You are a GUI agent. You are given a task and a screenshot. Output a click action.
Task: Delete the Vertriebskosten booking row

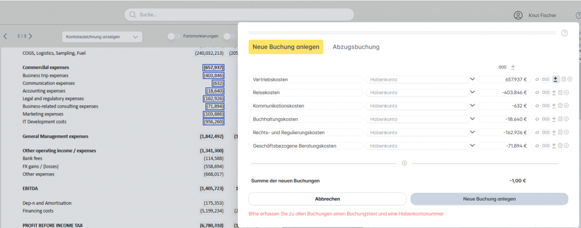coord(563,79)
